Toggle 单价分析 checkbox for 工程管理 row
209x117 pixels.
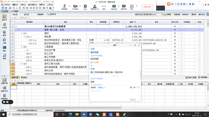point(175,47)
